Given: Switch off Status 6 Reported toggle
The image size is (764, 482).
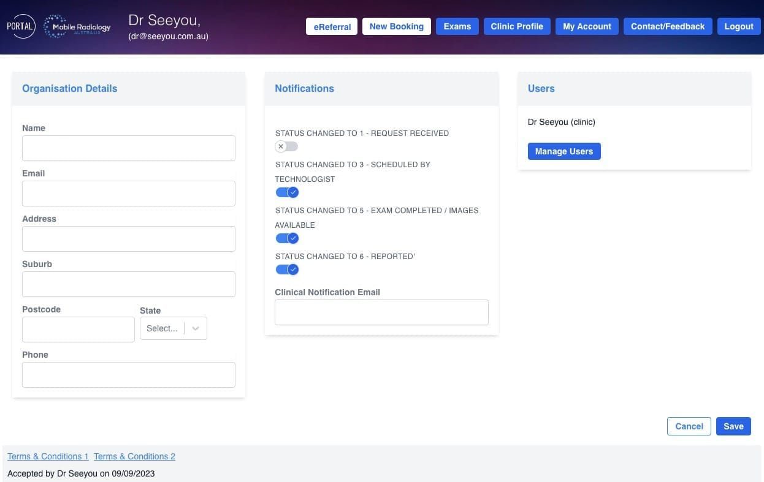Looking at the screenshot, I should pyautogui.click(x=286, y=269).
